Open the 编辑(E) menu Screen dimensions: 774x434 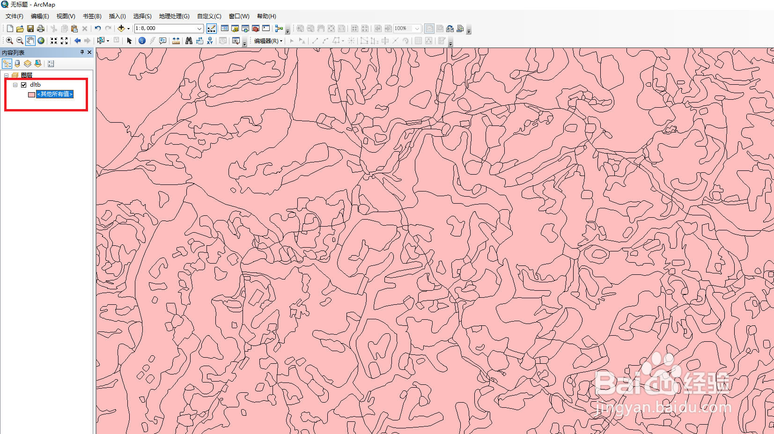point(40,16)
